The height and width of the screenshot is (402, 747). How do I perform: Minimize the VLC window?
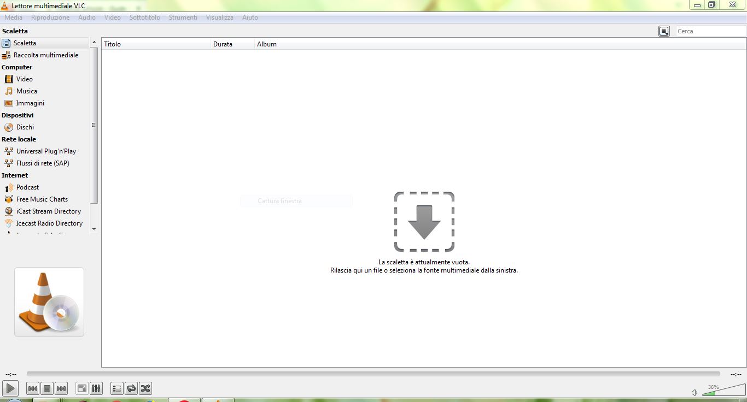(x=697, y=5)
